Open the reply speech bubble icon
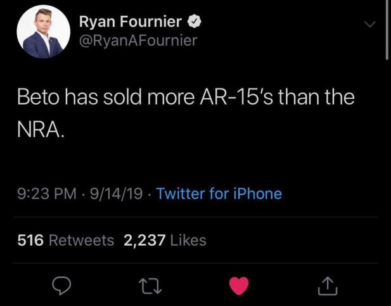 tap(61, 286)
